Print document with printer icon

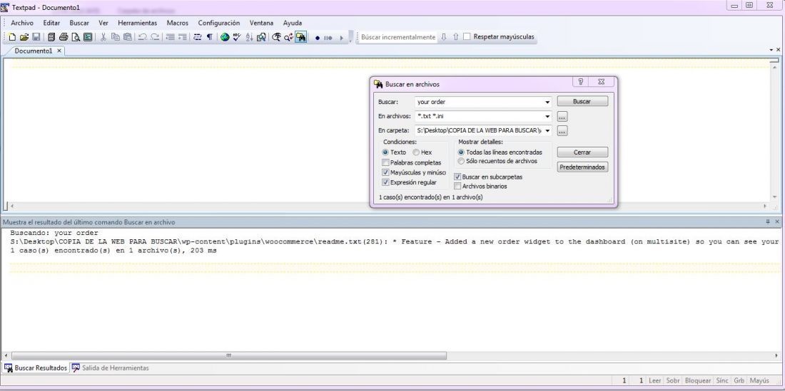(x=64, y=37)
